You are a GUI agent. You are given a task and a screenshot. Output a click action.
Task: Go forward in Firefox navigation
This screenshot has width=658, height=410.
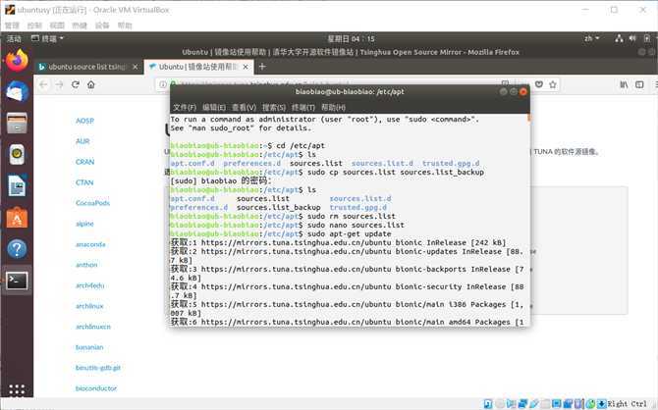[59, 84]
